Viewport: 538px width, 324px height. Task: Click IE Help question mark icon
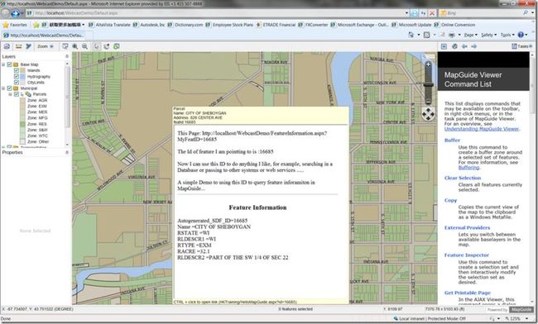[521, 35]
